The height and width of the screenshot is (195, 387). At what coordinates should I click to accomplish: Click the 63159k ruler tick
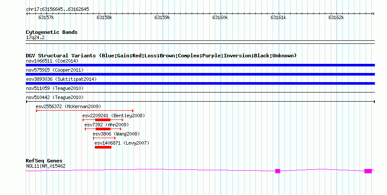point(162,17)
